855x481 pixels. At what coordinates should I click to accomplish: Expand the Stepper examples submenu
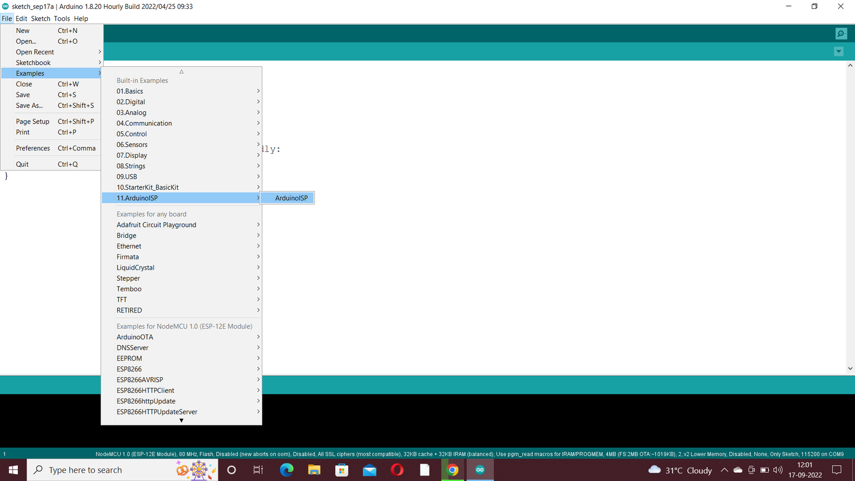(181, 279)
